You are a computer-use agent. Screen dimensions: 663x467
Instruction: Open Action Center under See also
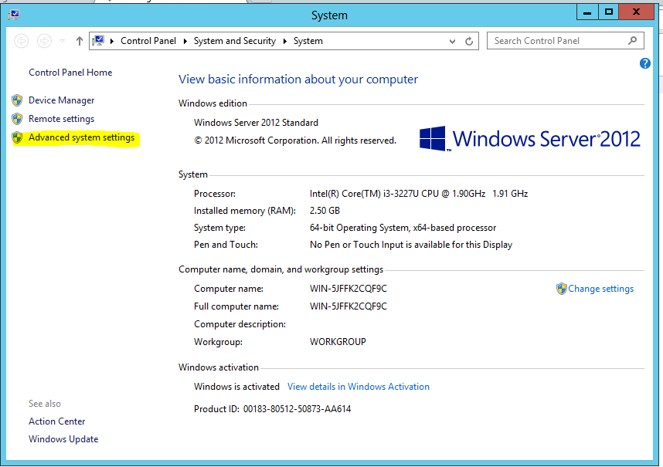(56, 421)
